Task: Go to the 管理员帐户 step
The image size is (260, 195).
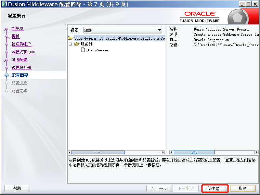Action: [x=21, y=44]
